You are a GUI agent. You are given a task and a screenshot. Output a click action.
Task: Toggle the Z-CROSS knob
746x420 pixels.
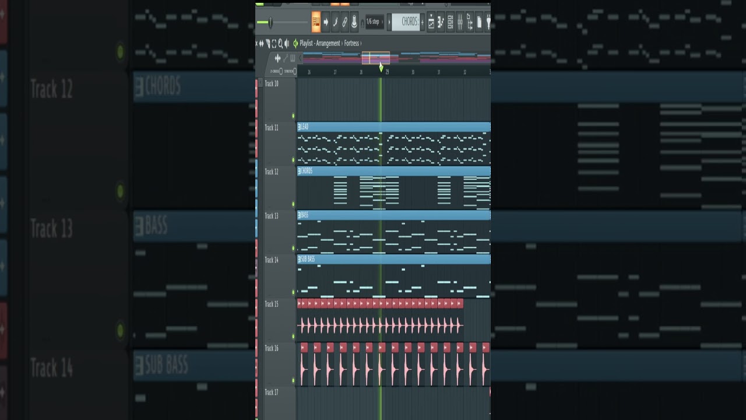(281, 71)
